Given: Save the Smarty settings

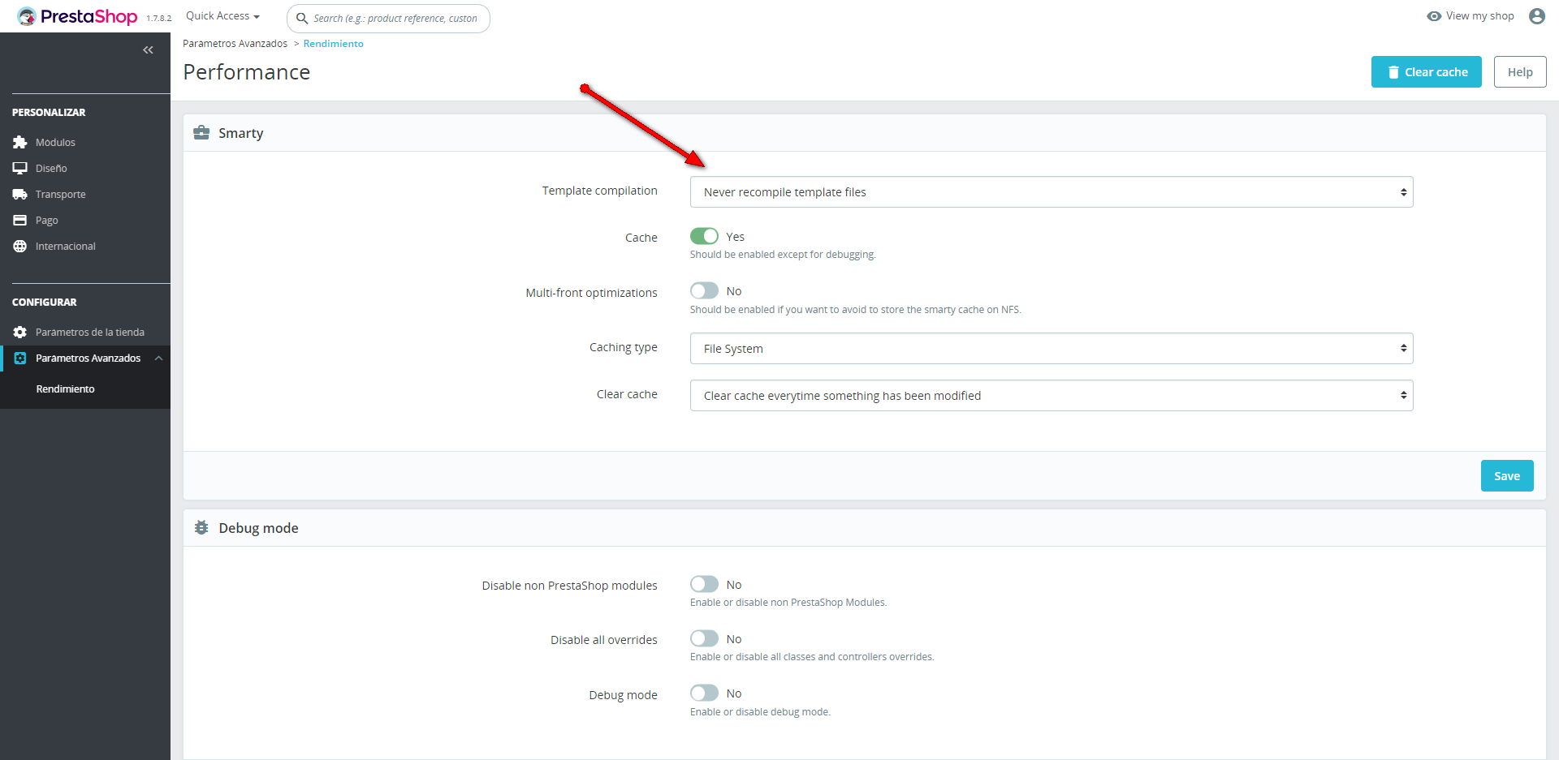Looking at the screenshot, I should [1506, 476].
